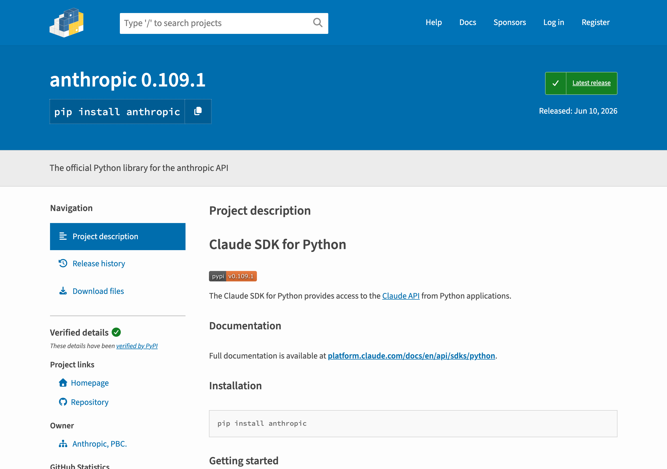The height and width of the screenshot is (469, 667).
Task: Follow the Claude API link
Action: pyautogui.click(x=401, y=295)
